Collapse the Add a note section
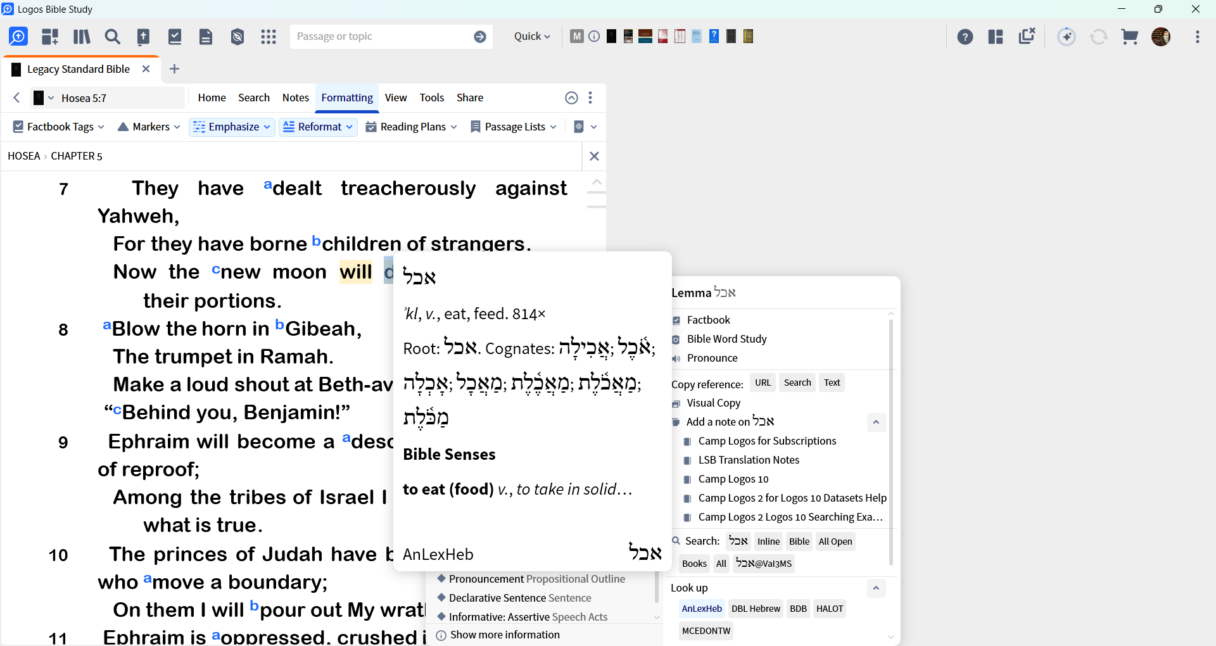Viewport: 1216px width, 646px height. 876,422
